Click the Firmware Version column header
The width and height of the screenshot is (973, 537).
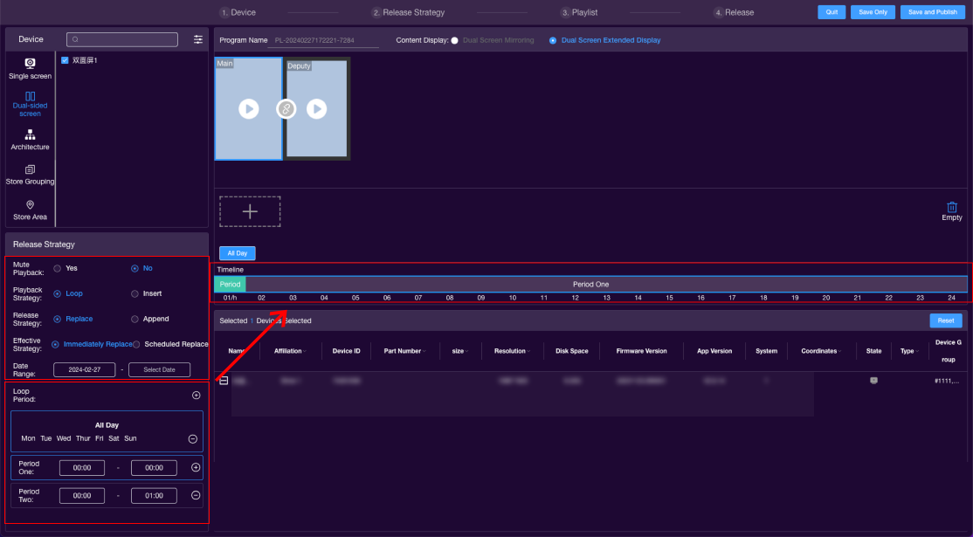pos(642,351)
